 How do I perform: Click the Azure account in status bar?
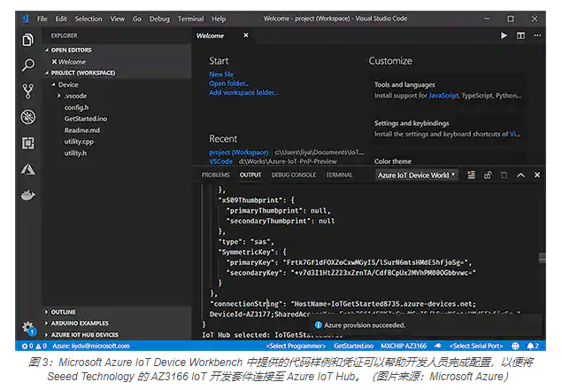[91, 347]
